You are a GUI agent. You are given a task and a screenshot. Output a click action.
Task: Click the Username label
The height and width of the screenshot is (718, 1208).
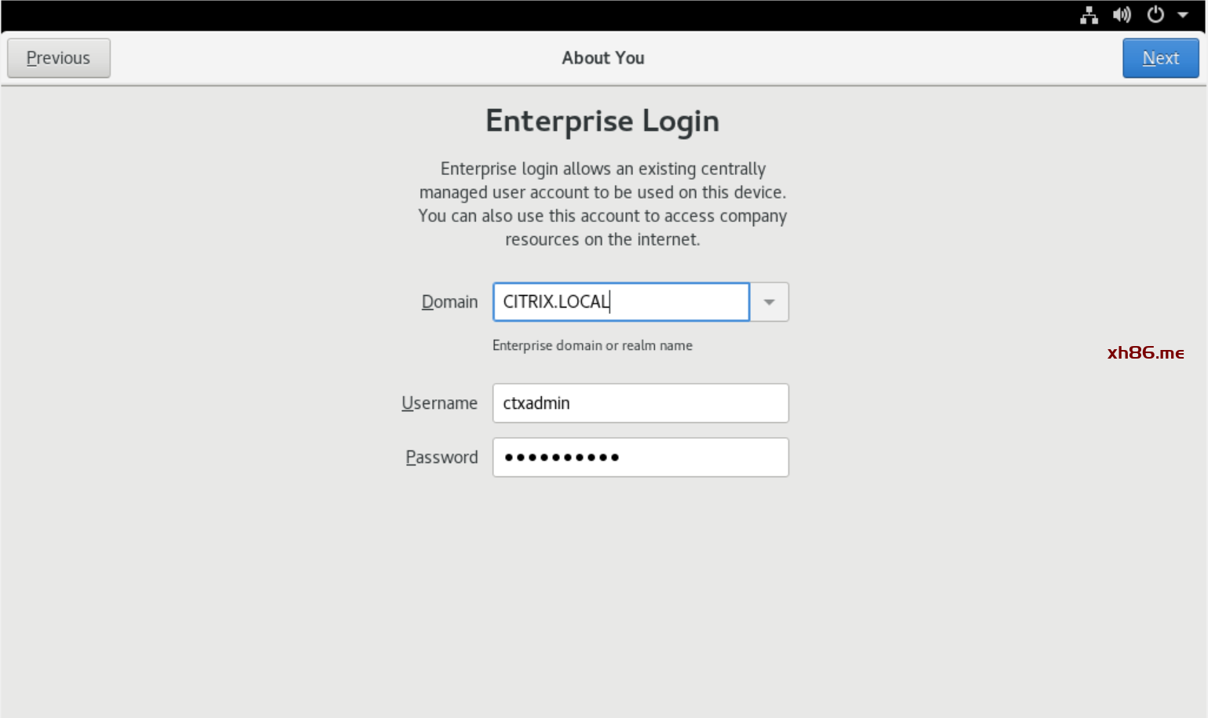439,403
